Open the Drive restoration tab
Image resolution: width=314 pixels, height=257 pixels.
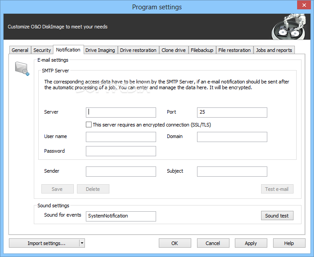click(x=138, y=50)
